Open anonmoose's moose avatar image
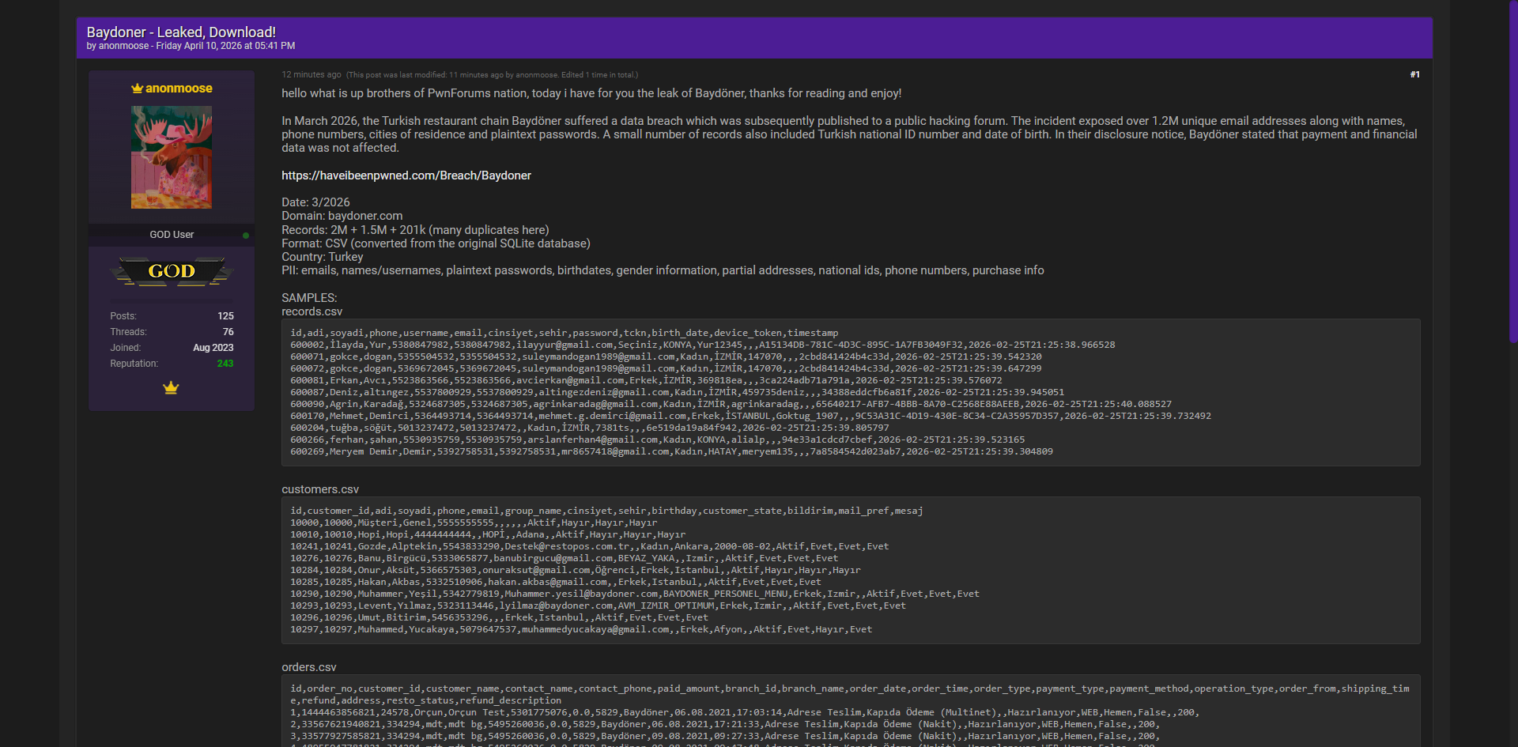Viewport: 1518px width, 747px height. (172, 157)
